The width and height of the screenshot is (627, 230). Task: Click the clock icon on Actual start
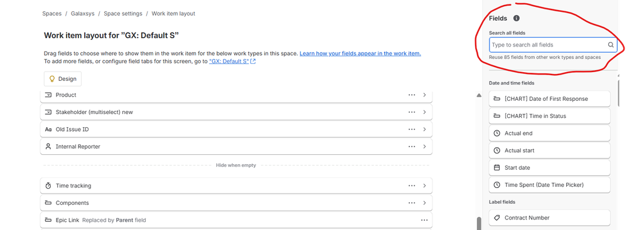click(497, 150)
